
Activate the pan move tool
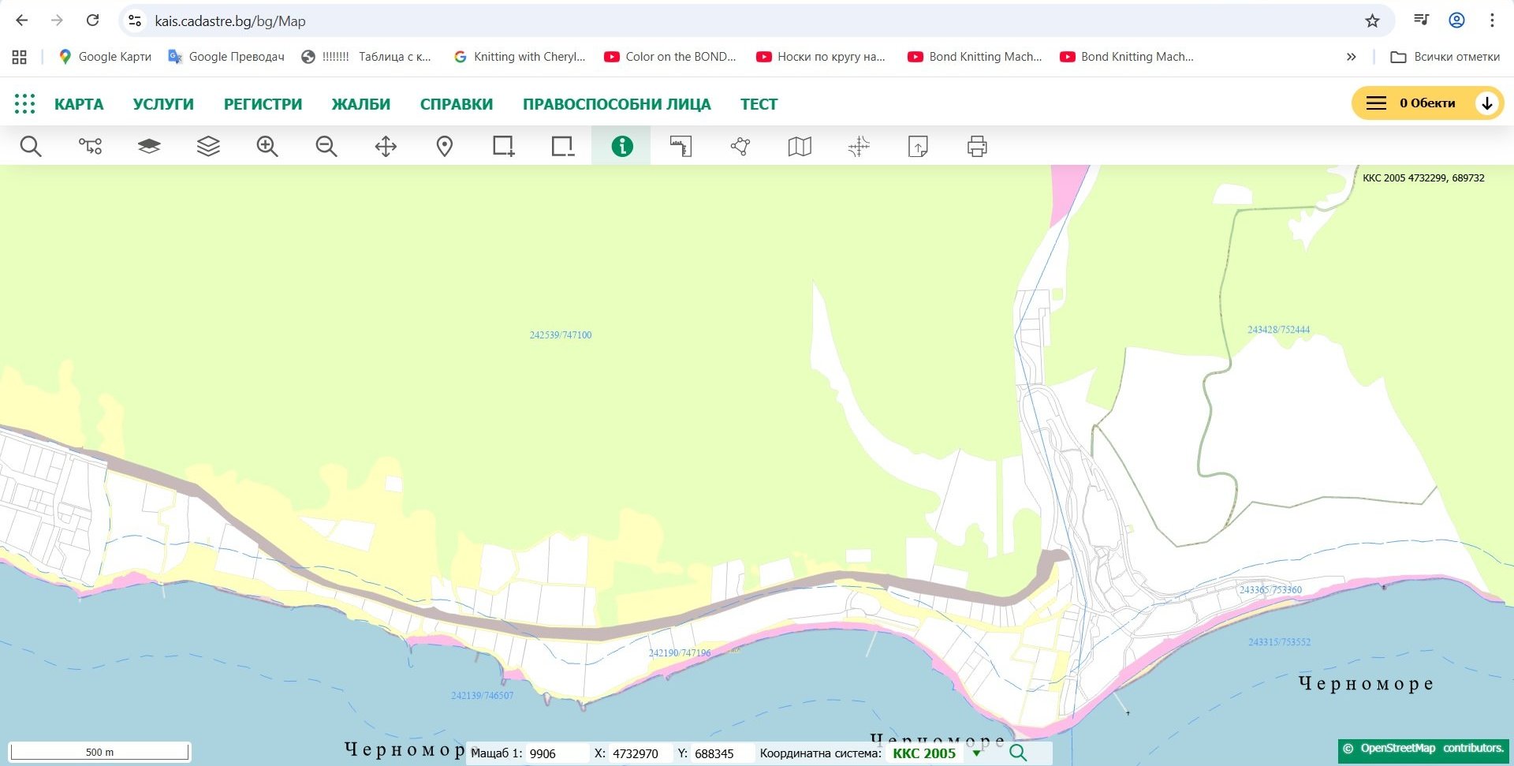386,147
